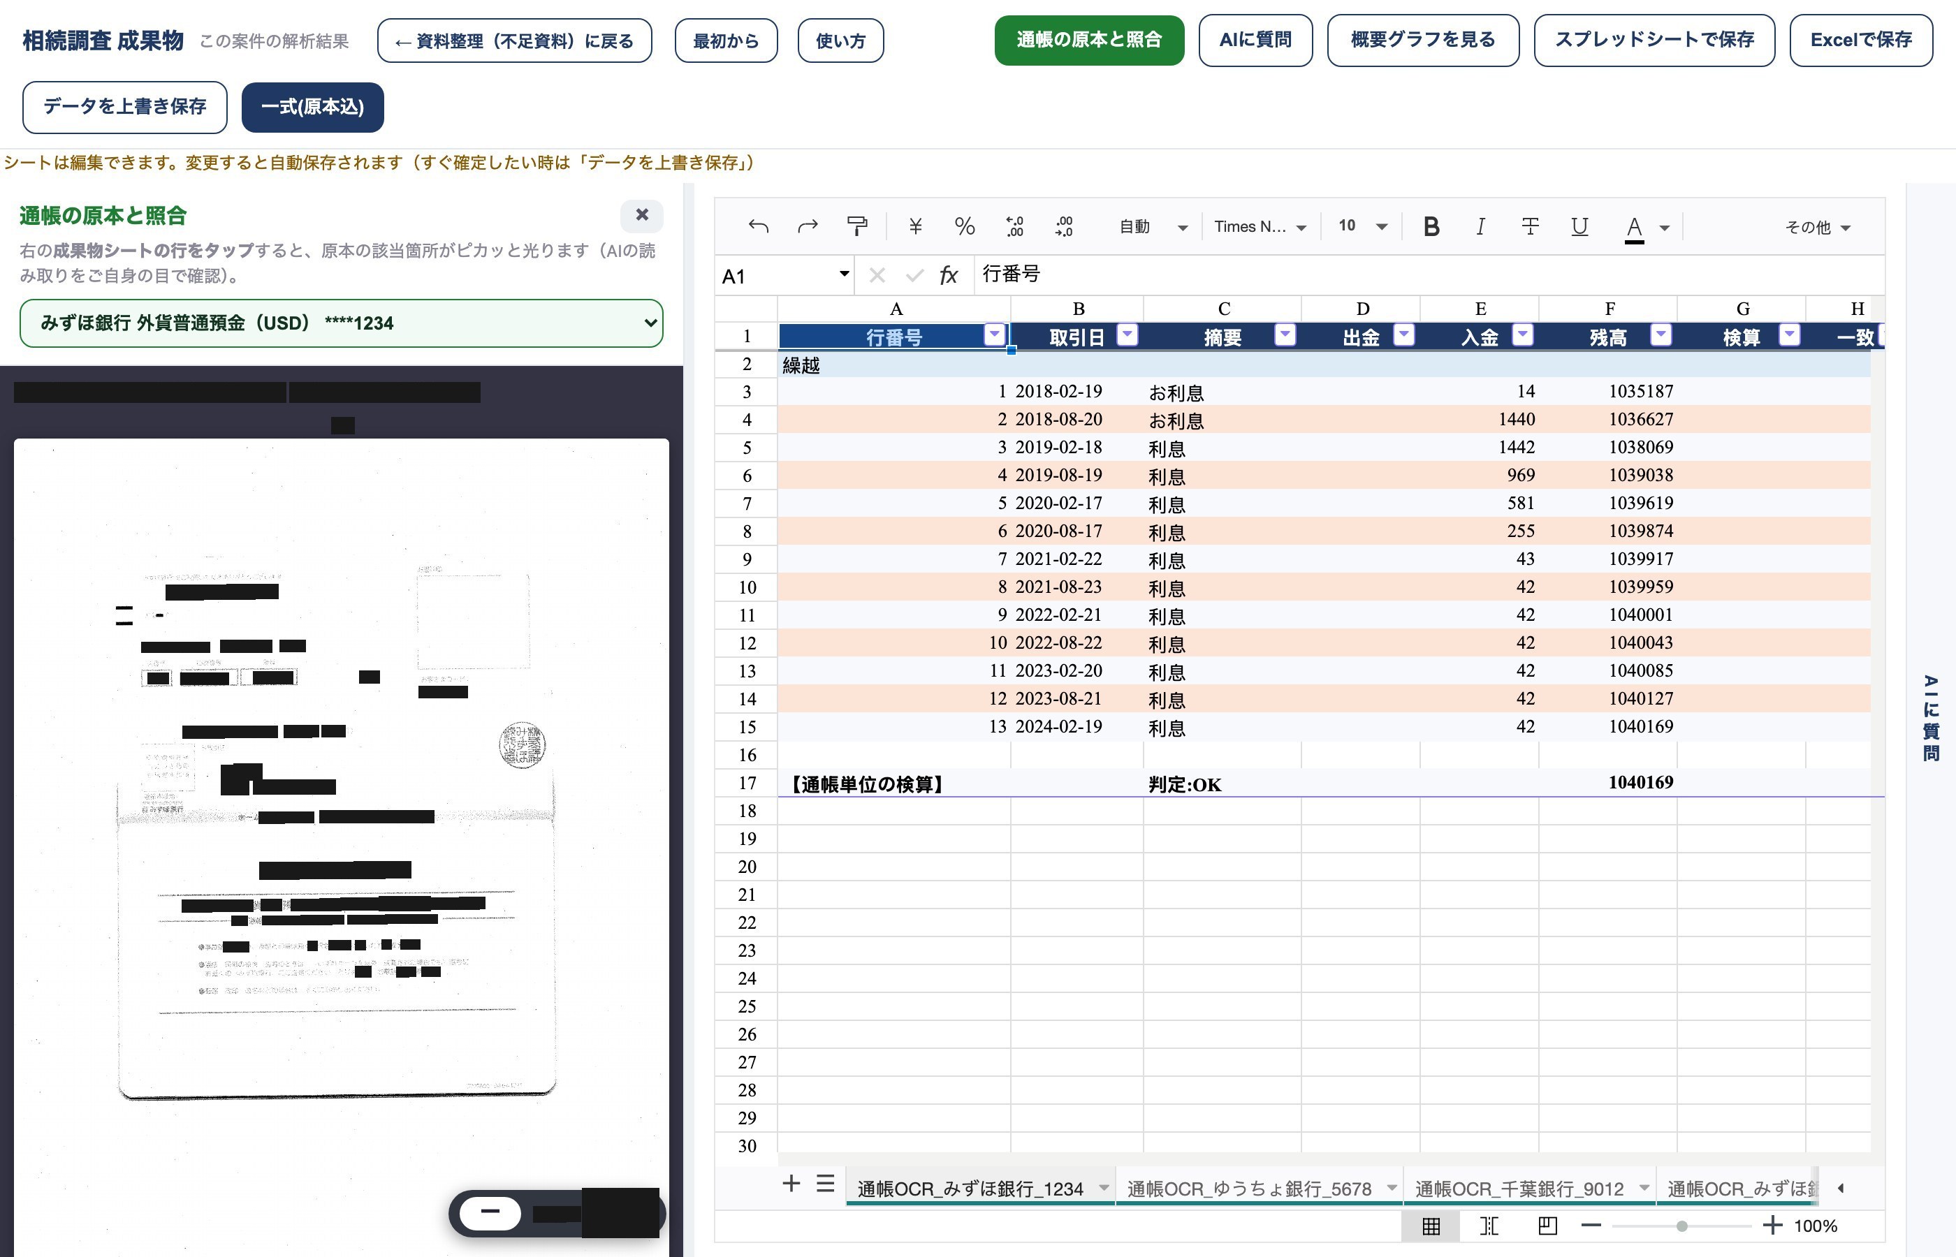Zoom in the spreadsheet
The height and width of the screenshot is (1257, 1956).
click(1772, 1225)
